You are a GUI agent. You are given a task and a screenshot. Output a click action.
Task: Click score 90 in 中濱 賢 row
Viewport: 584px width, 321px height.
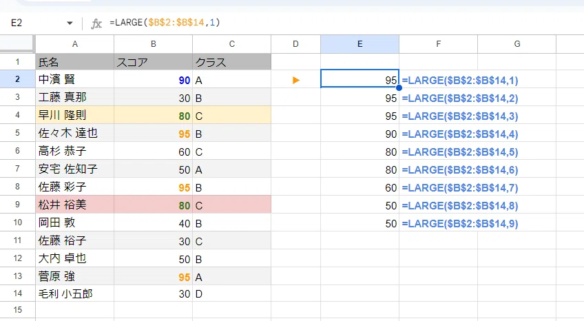coord(154,80)
